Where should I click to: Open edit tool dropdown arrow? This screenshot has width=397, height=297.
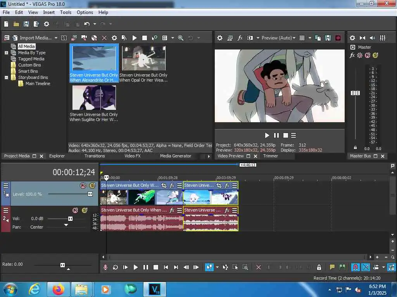pyautogui.click(x=217, y=267)
